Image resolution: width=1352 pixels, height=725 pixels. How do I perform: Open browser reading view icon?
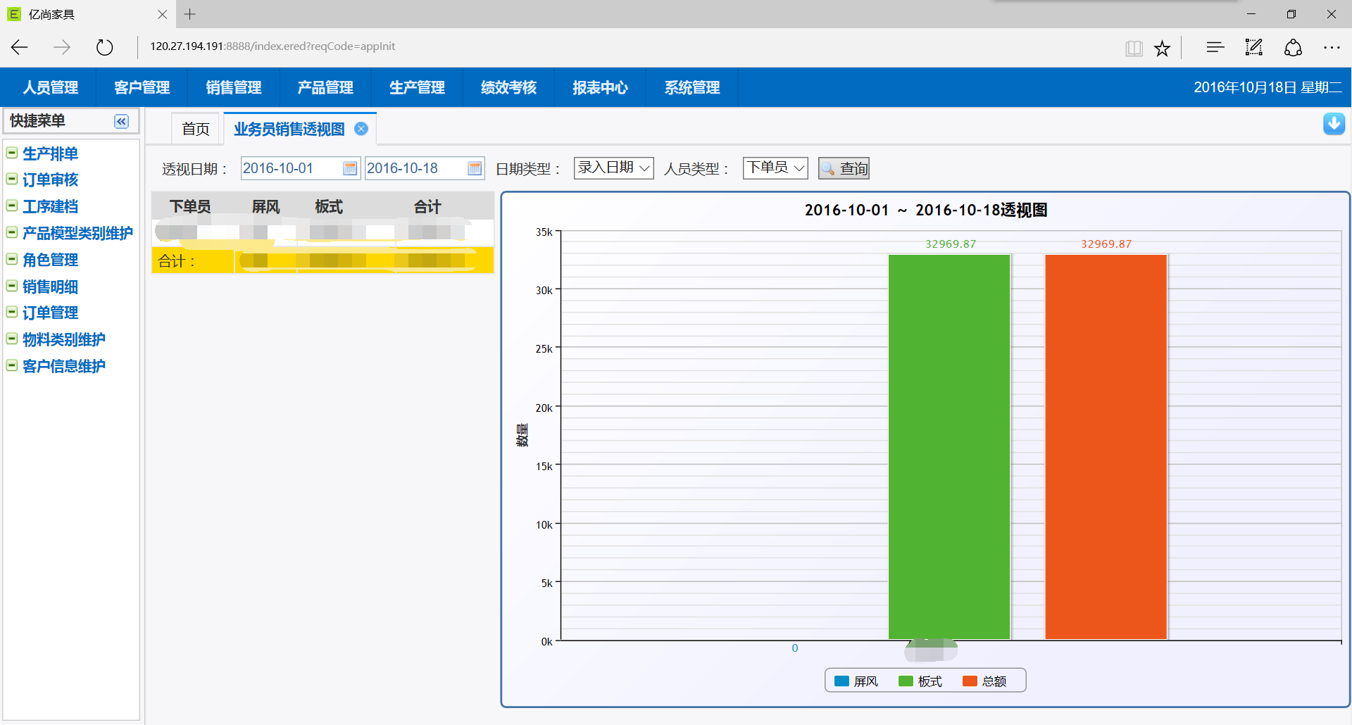(x=1133, y=48)
